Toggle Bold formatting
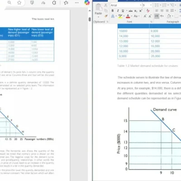This screenshot has height=181, width=181. point(113,11)
